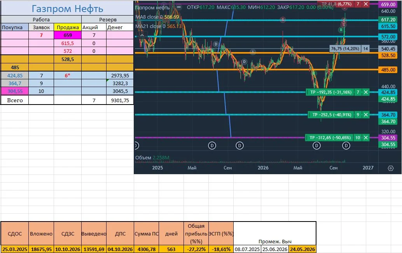Select the Резерв header cell
The width and height of the screenshot is (402, 253).
pyautogui.click(x=108, y=19)
